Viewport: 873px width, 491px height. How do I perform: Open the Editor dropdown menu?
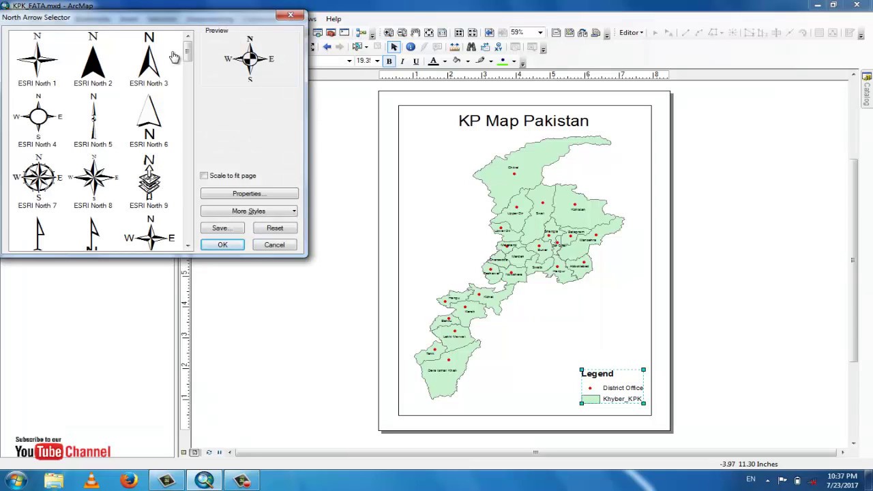coord(631,32)
